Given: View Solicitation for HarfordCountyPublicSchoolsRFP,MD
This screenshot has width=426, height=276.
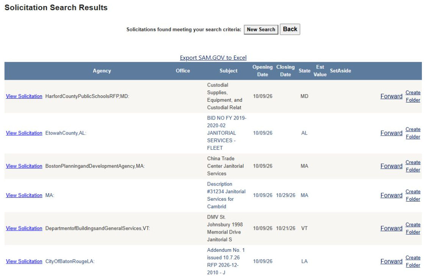Looking at the screenshot, I should pos(24,96).
